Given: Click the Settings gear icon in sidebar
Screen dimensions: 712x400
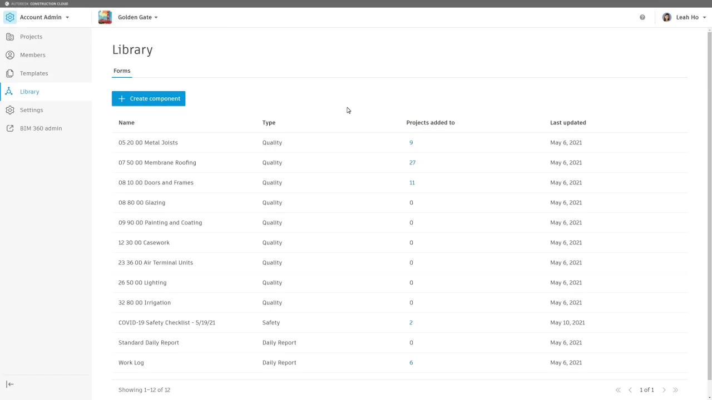Looking at the screenshot, I should [10, 110].
